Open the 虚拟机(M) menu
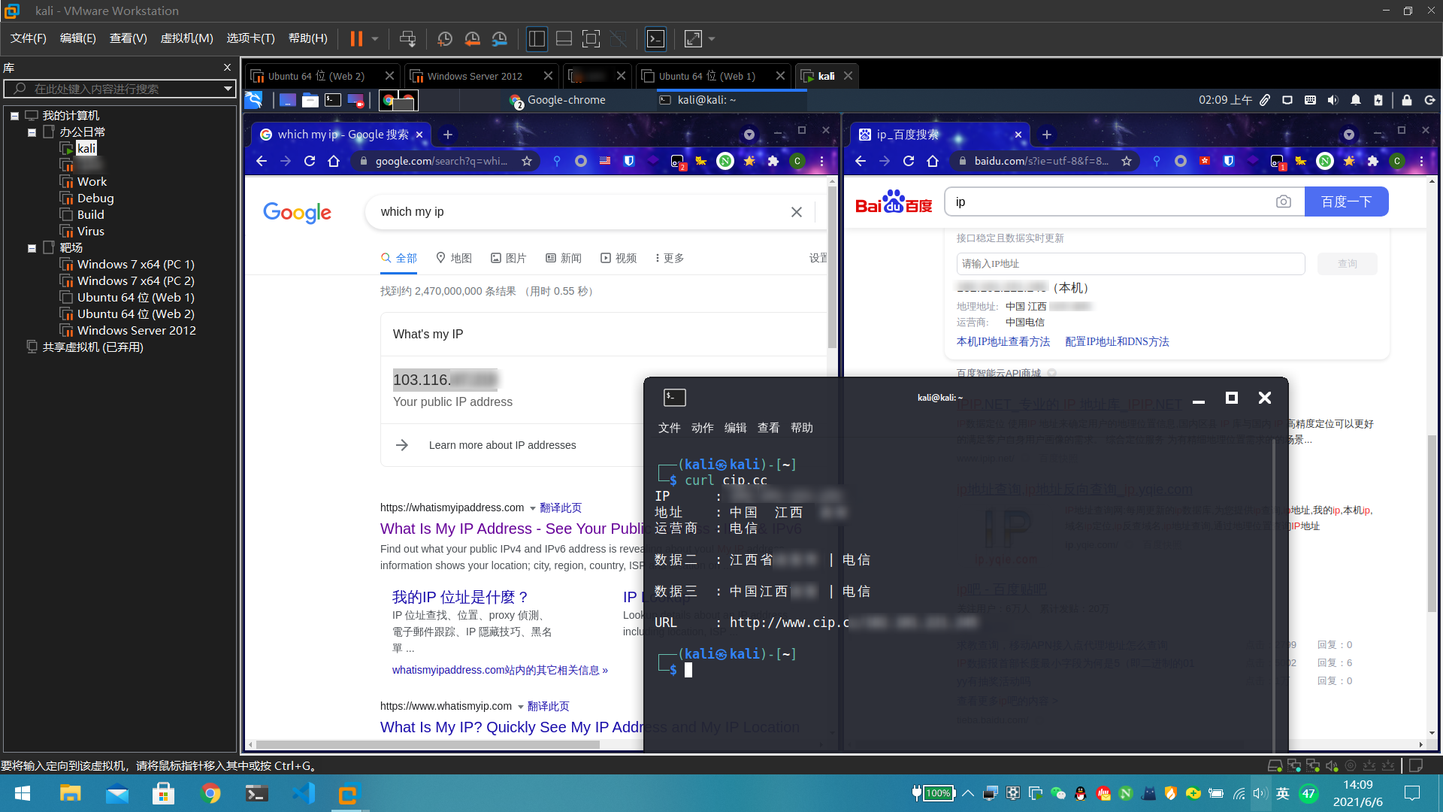This screenshot has width=1443, height=812. tap(186, 38)
